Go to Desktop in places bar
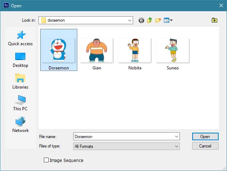 tap(20, 60)
